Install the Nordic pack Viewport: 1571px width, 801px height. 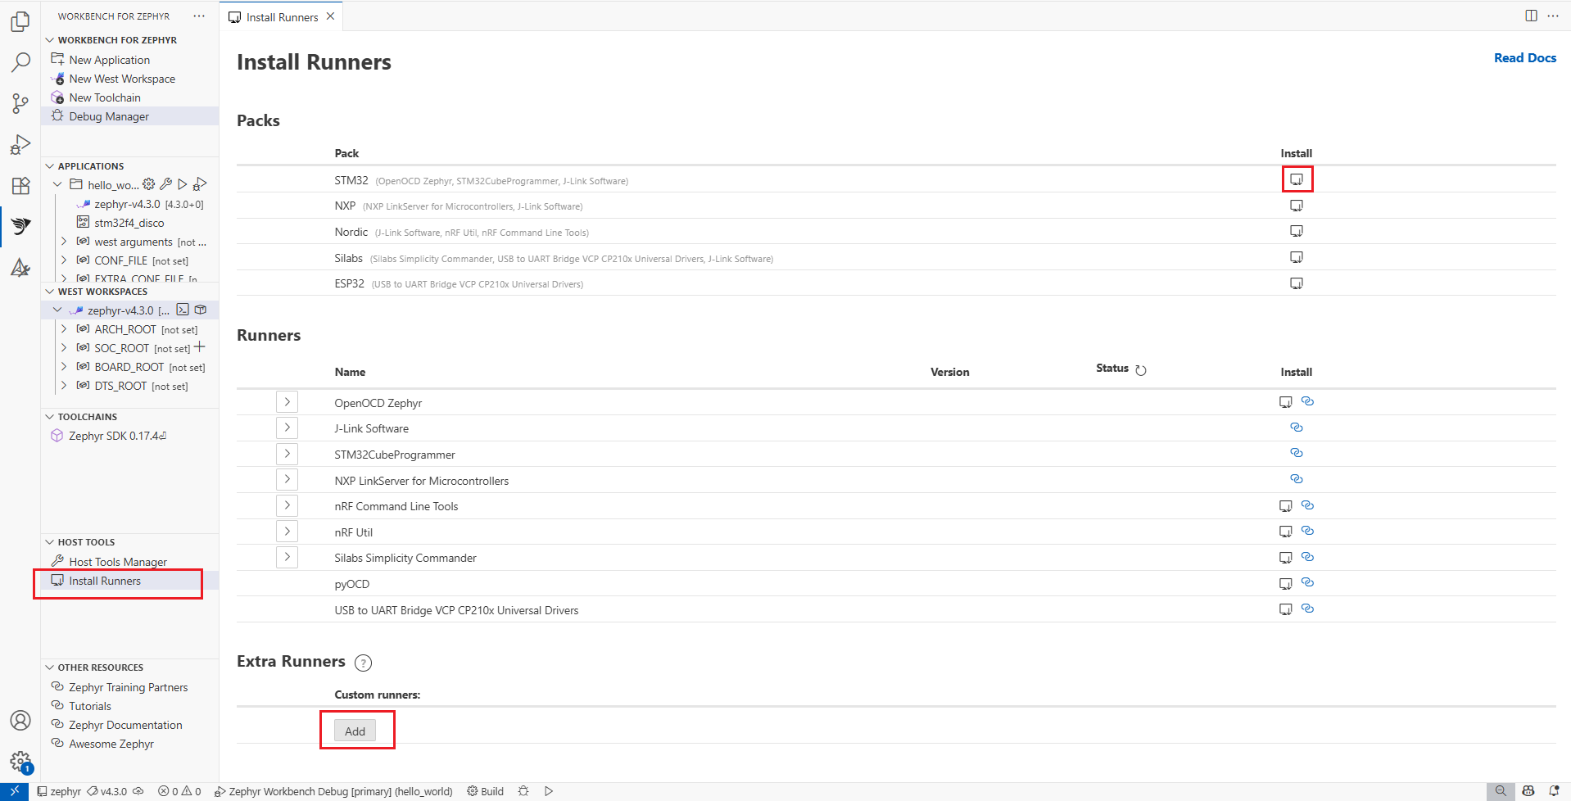click(x=1296, y=232)
